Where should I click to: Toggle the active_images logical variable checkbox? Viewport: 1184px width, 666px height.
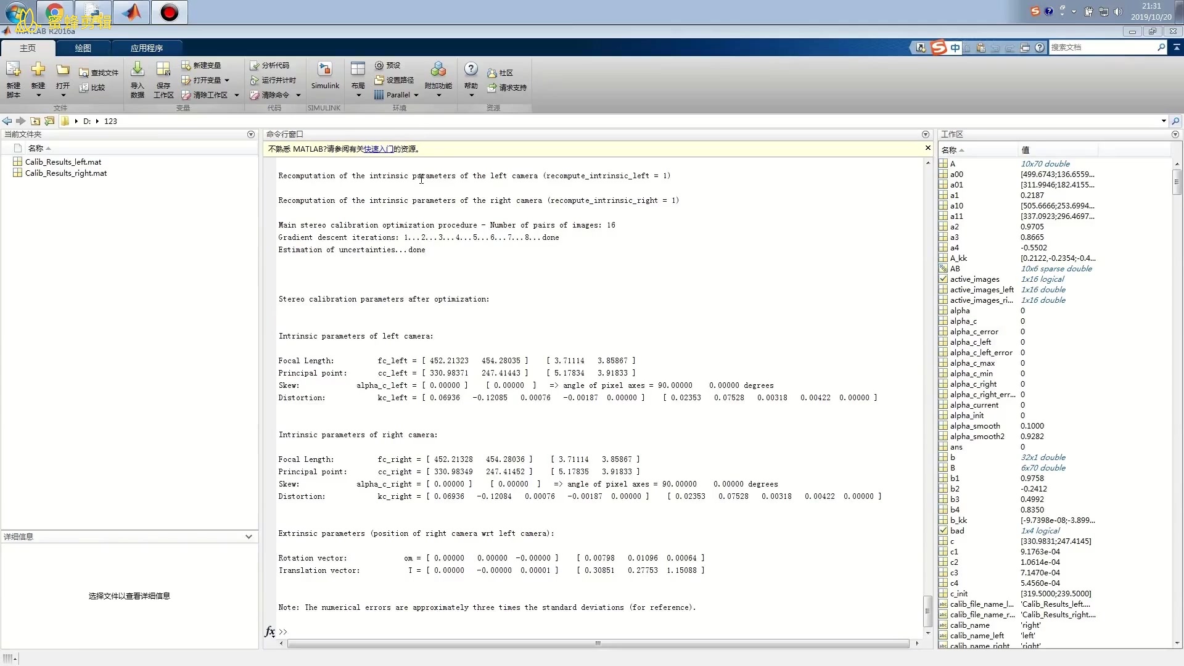[x=943, y=279]
